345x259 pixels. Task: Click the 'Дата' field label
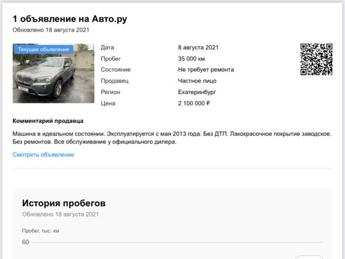coord(108,47)
